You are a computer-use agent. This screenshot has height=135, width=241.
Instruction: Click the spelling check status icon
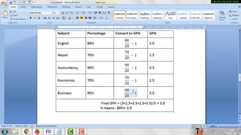click(x=32, y=126)
